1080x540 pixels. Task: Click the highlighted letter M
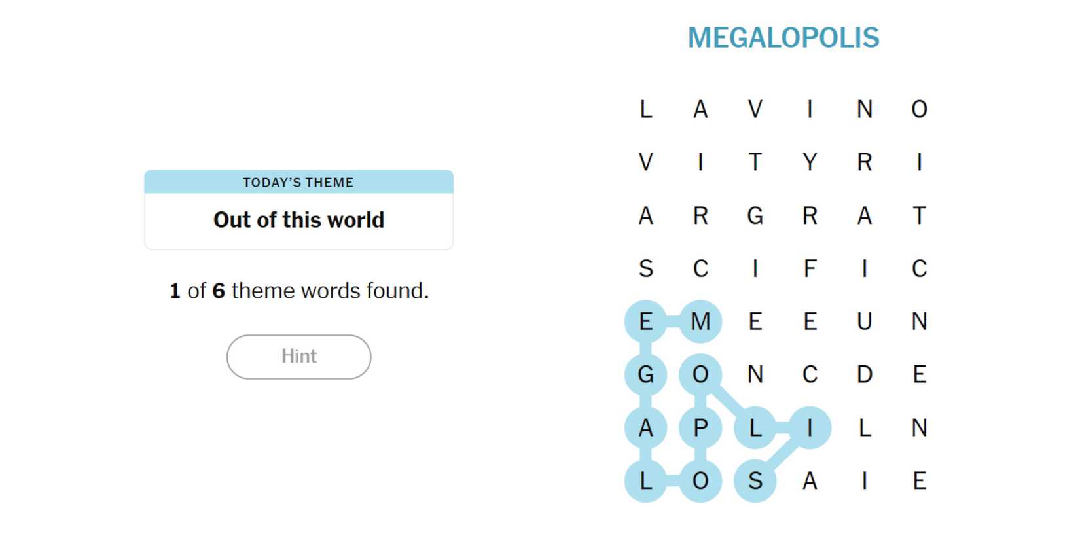700,321
